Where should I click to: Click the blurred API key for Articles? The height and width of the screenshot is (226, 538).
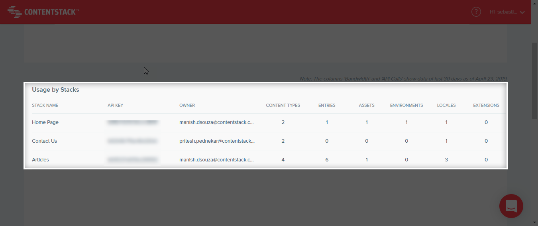(132, 160)
